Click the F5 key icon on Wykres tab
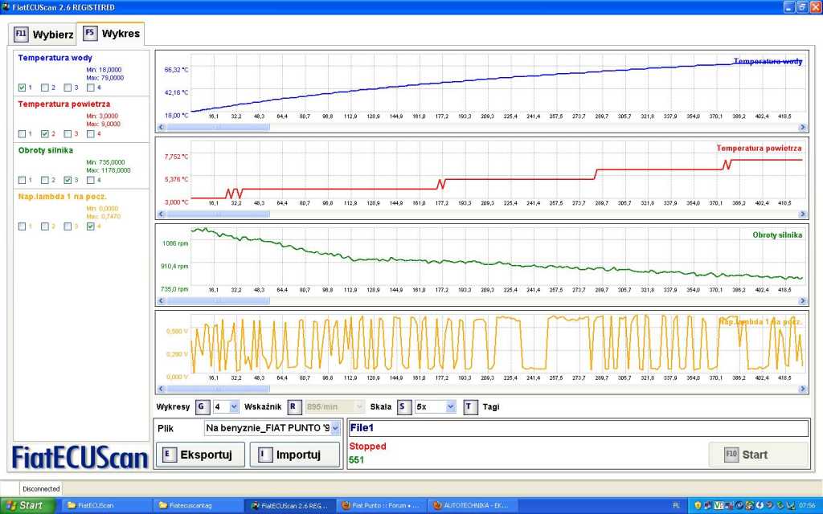The image size is (823, 514). tap(90, 34)
